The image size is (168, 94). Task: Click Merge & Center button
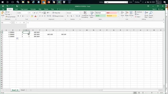point(58,16)
